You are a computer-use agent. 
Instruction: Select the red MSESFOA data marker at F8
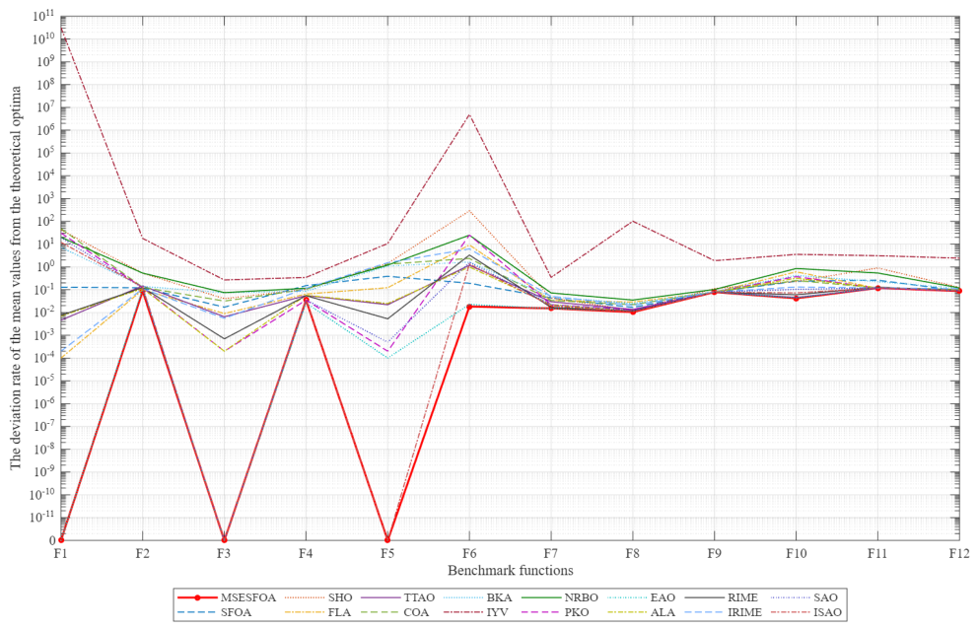pyautogui.click(x=633, y=312)
